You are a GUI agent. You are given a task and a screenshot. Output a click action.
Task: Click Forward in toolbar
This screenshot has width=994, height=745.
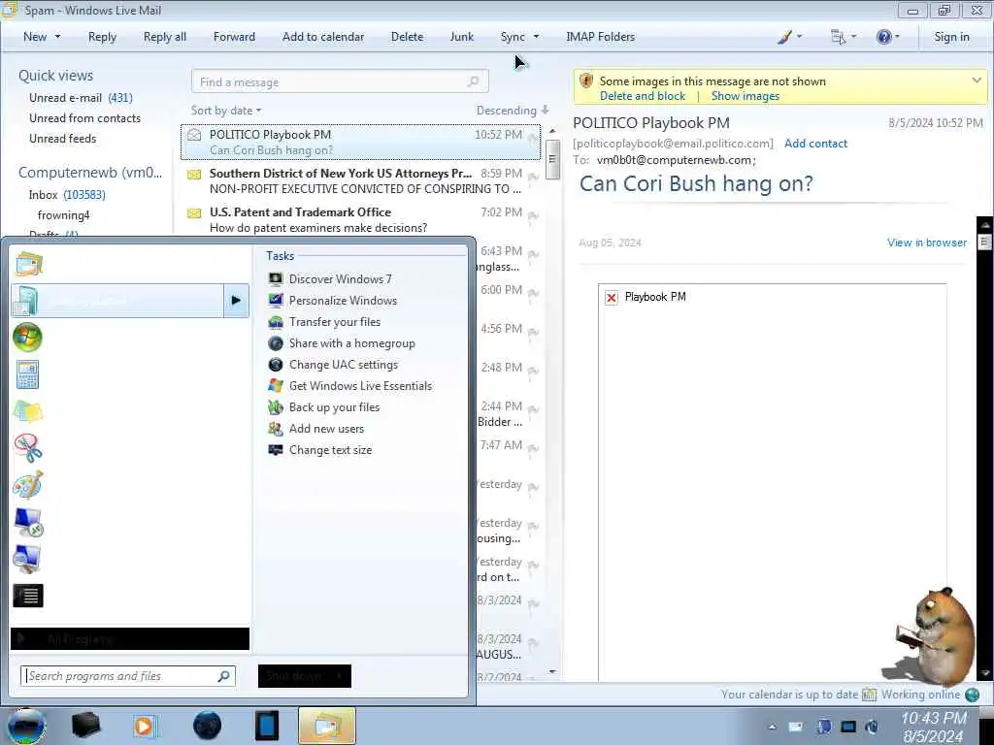(234, 37)
